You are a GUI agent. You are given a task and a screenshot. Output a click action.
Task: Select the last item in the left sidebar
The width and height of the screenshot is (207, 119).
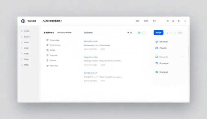click(x=25, y=65)
